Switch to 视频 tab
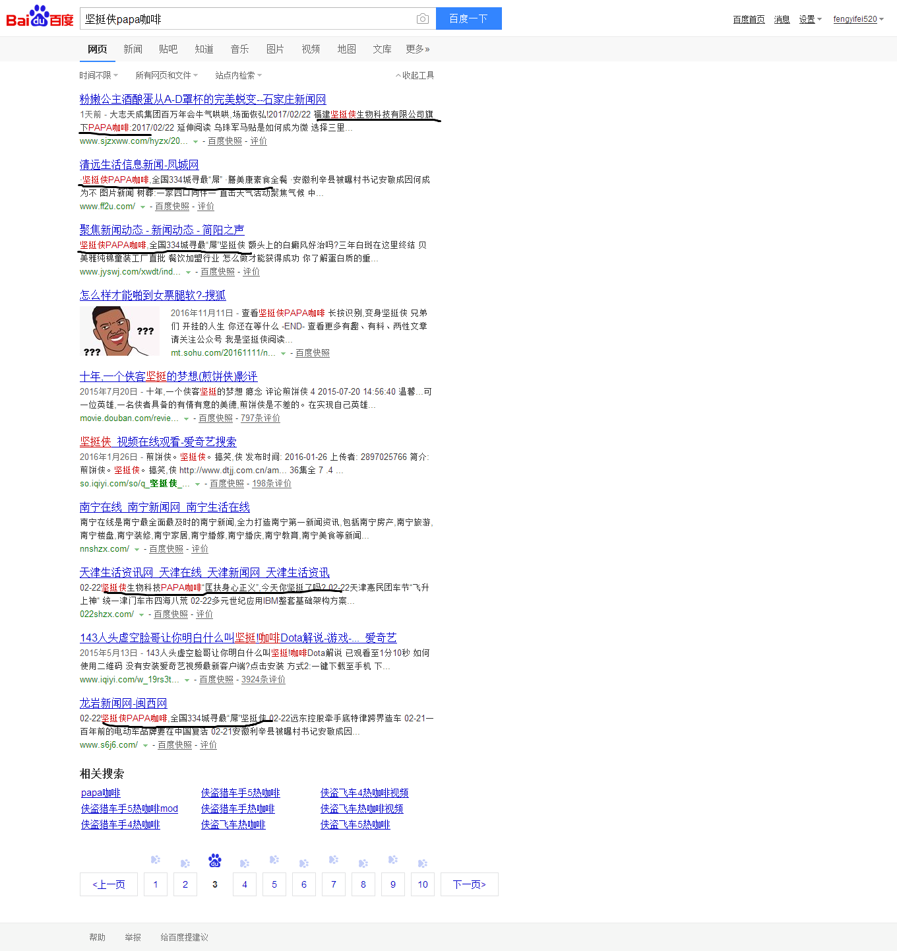 [311, 49]
